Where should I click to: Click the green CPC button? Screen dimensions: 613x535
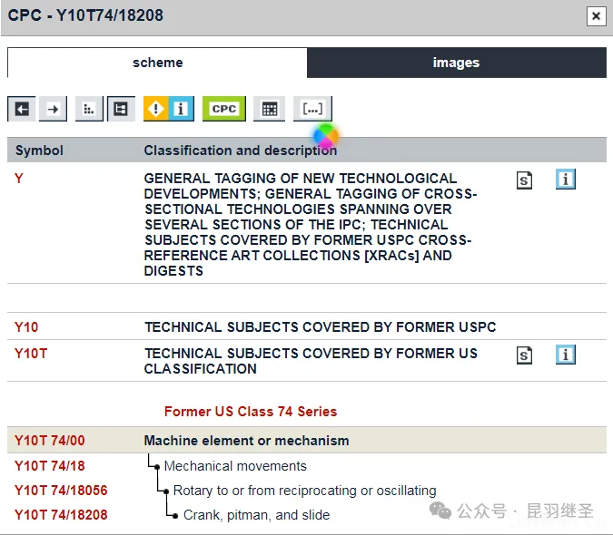click(223, 109)
